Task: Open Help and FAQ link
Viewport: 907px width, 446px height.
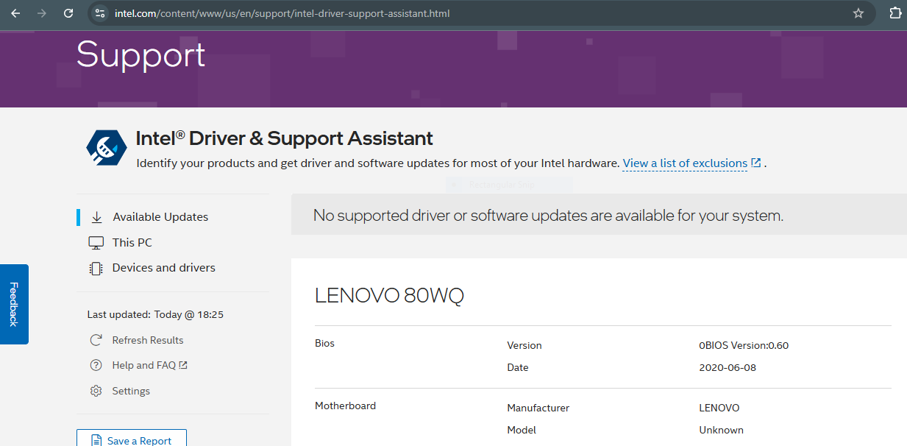Action: [x=144, y=365]
